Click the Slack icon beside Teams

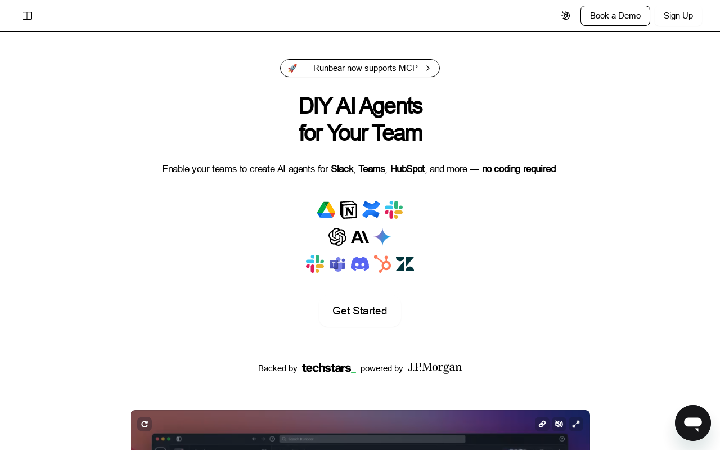point(315,264)
